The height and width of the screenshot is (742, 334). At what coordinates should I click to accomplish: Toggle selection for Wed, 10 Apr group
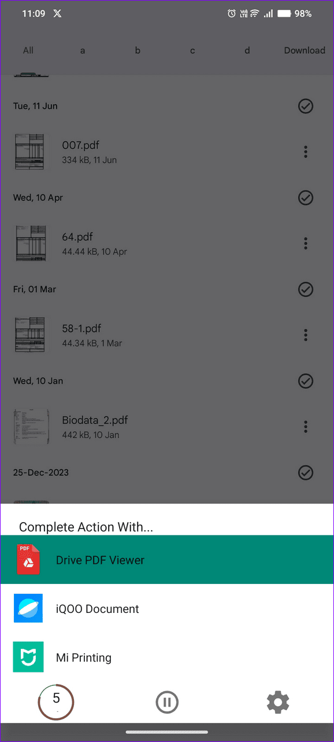click(306, 197)
